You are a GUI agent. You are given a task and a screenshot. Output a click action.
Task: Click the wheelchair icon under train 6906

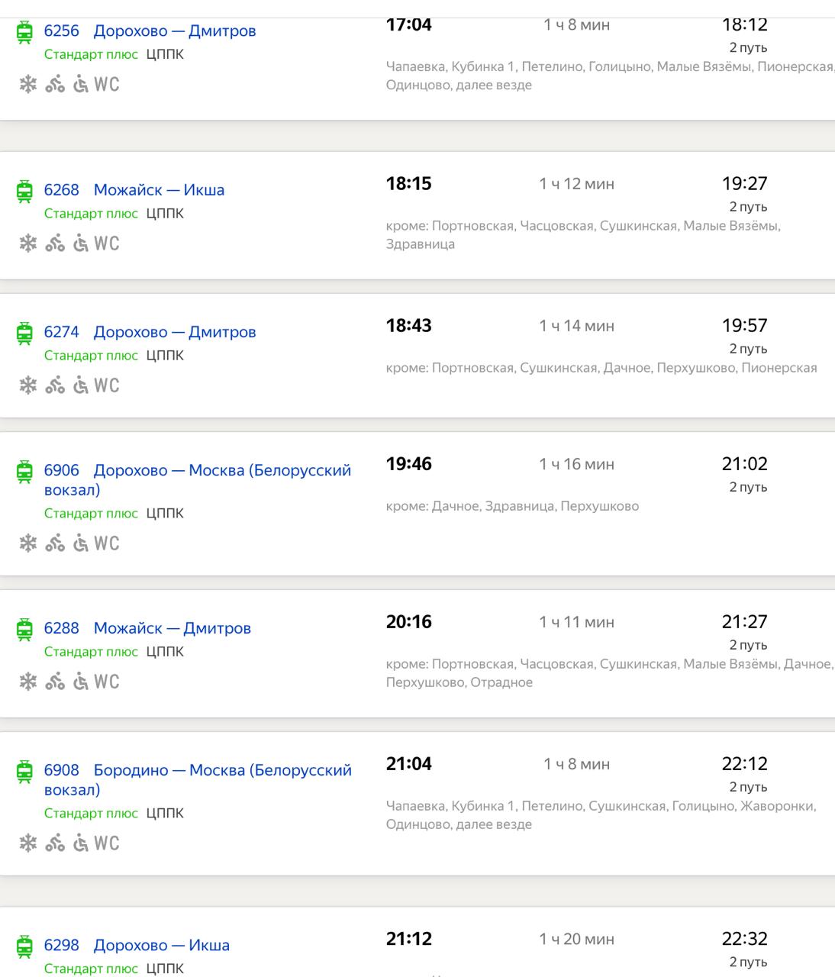81,543
